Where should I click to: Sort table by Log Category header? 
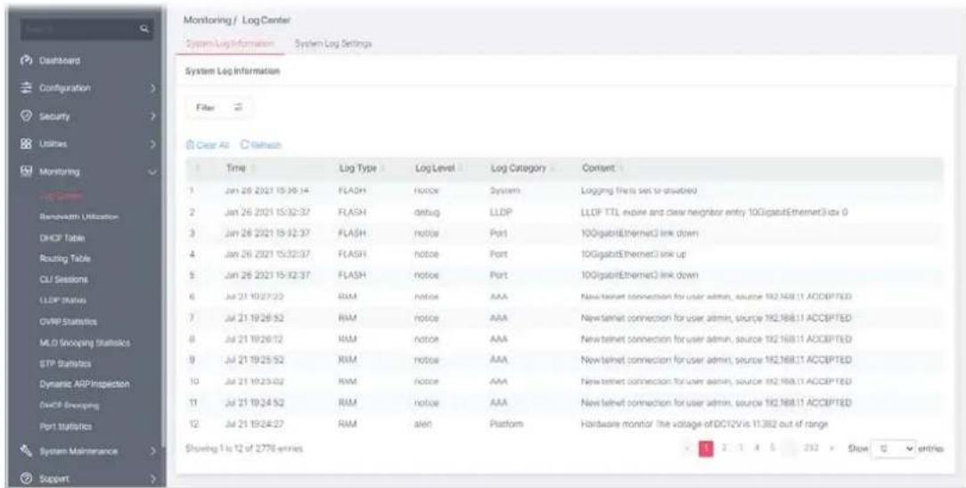[x=518, y=168]
